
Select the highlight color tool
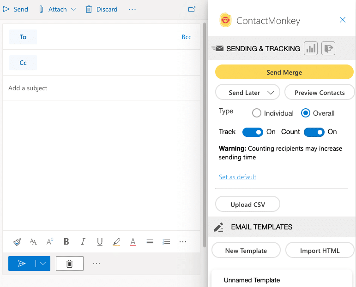pyautogui.click(x=116, y=242)
